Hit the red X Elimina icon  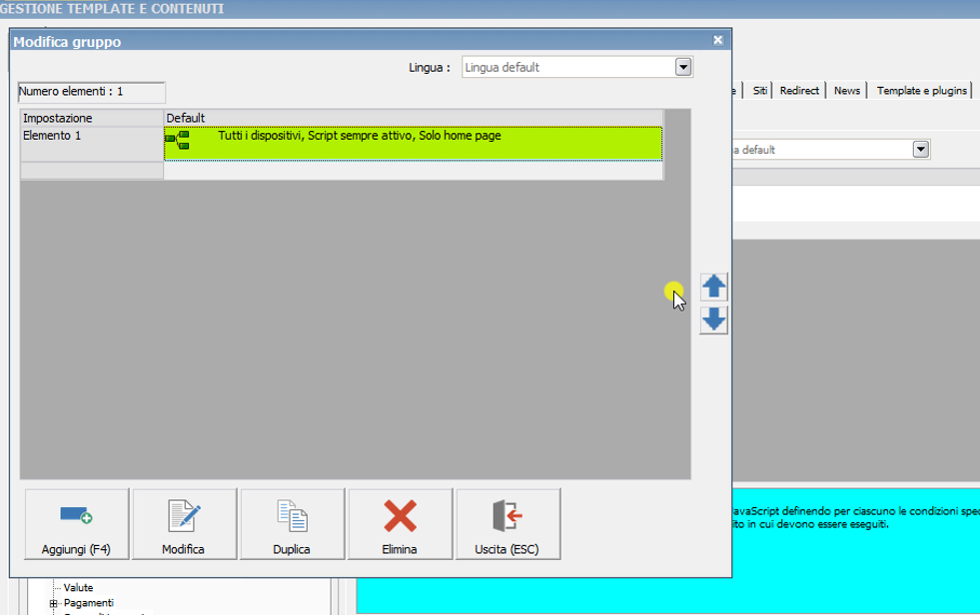[400, 515]
